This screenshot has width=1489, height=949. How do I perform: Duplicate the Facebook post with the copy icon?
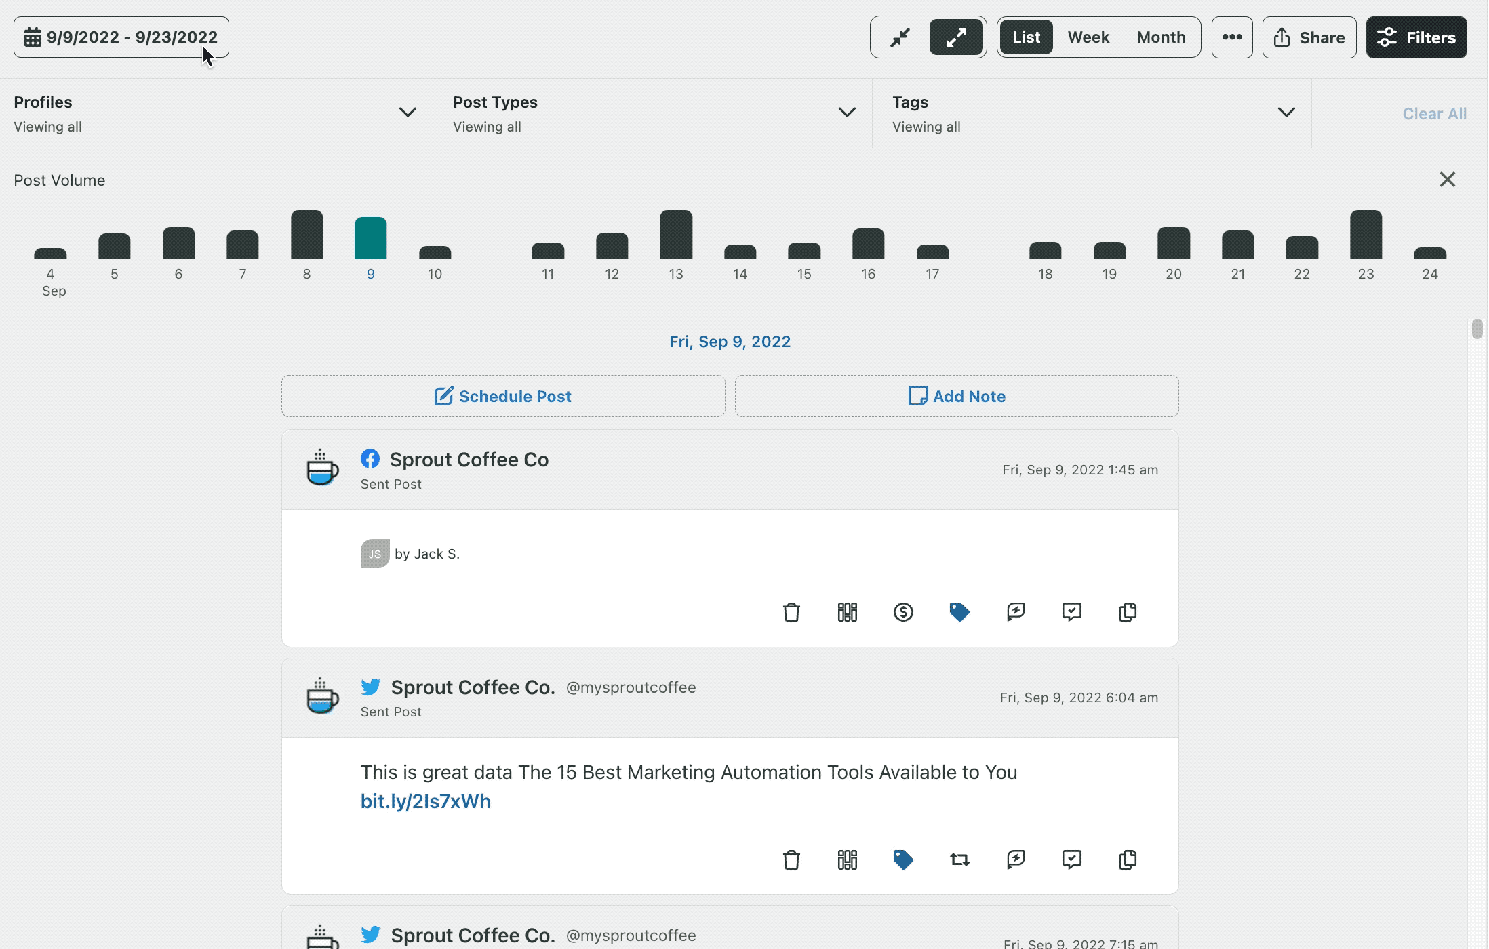pos(1128,612)
